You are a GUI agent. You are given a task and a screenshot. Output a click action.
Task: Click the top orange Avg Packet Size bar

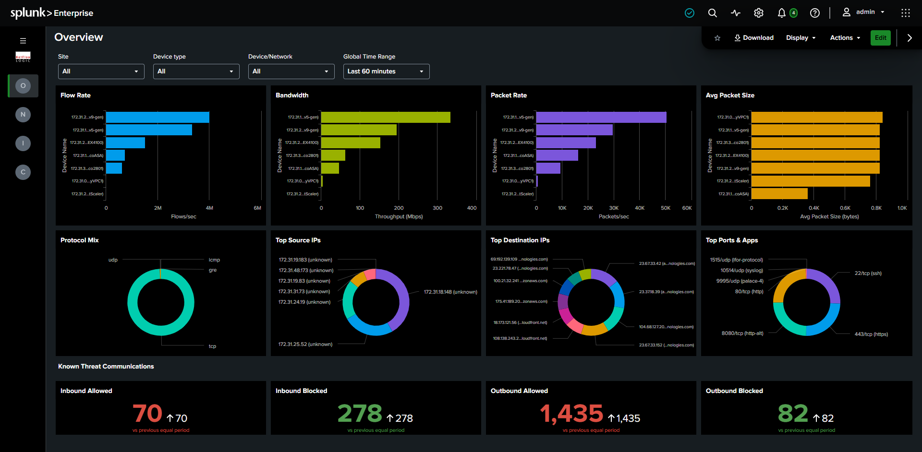(x=817, y=118)
